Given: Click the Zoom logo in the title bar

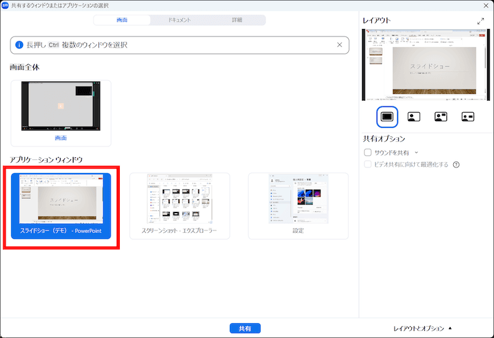Looking at the screenshot, I should click(6, 5).
